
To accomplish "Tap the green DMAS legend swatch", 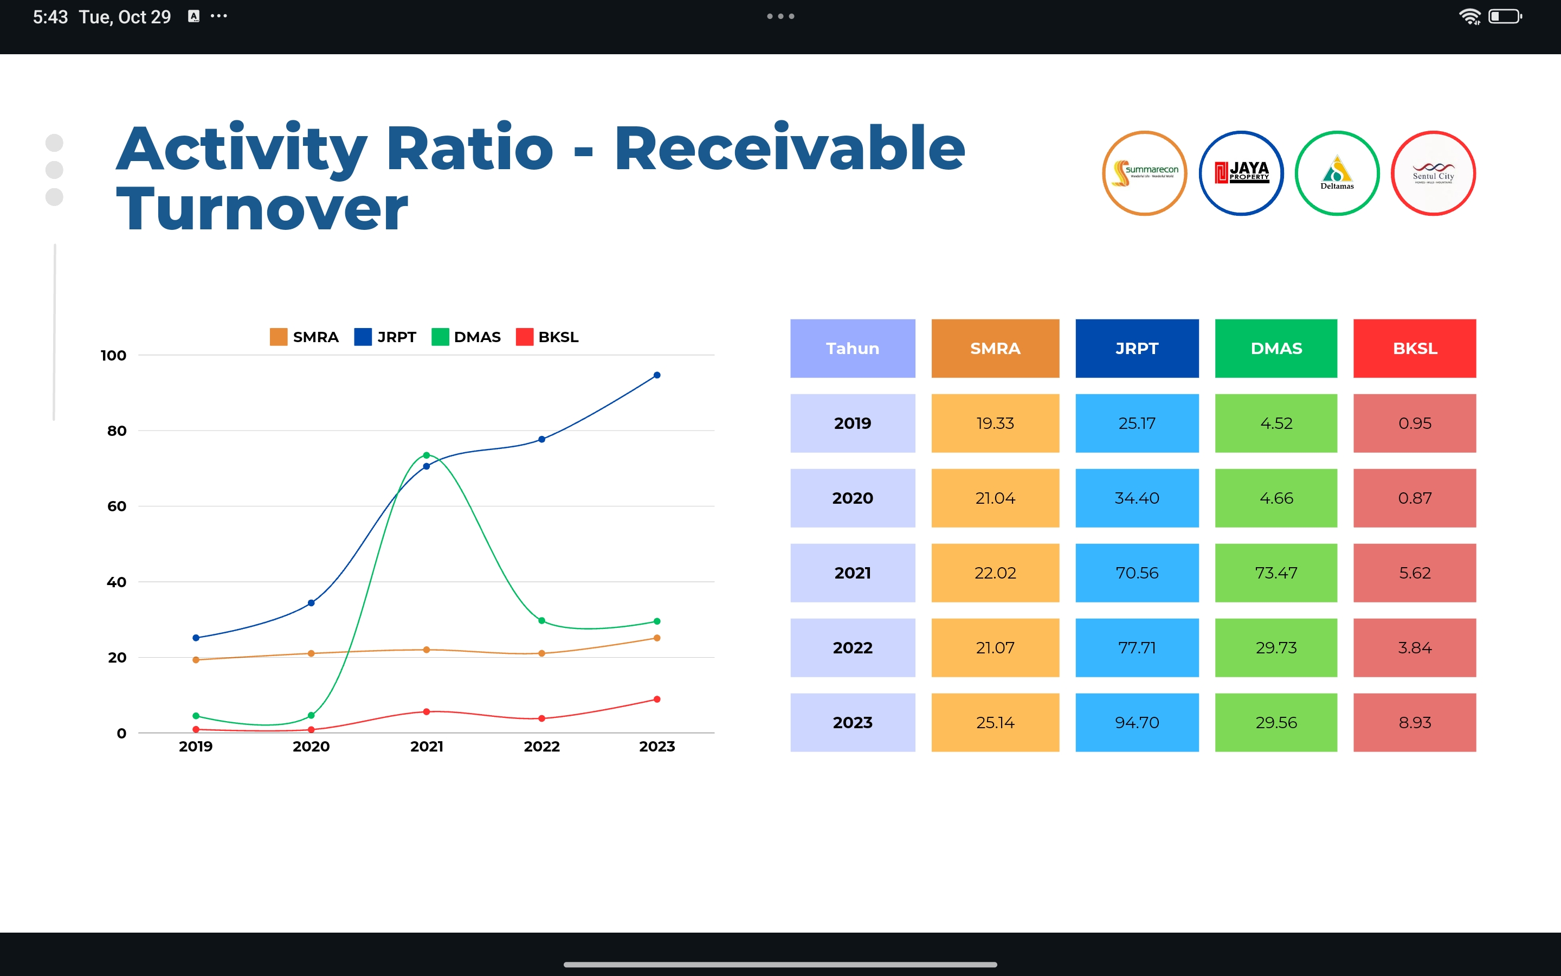I will click(x=440, y=337).
